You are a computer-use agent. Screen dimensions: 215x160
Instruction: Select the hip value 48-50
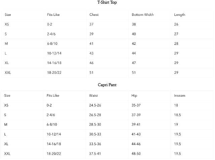click(x=136, y=153)
